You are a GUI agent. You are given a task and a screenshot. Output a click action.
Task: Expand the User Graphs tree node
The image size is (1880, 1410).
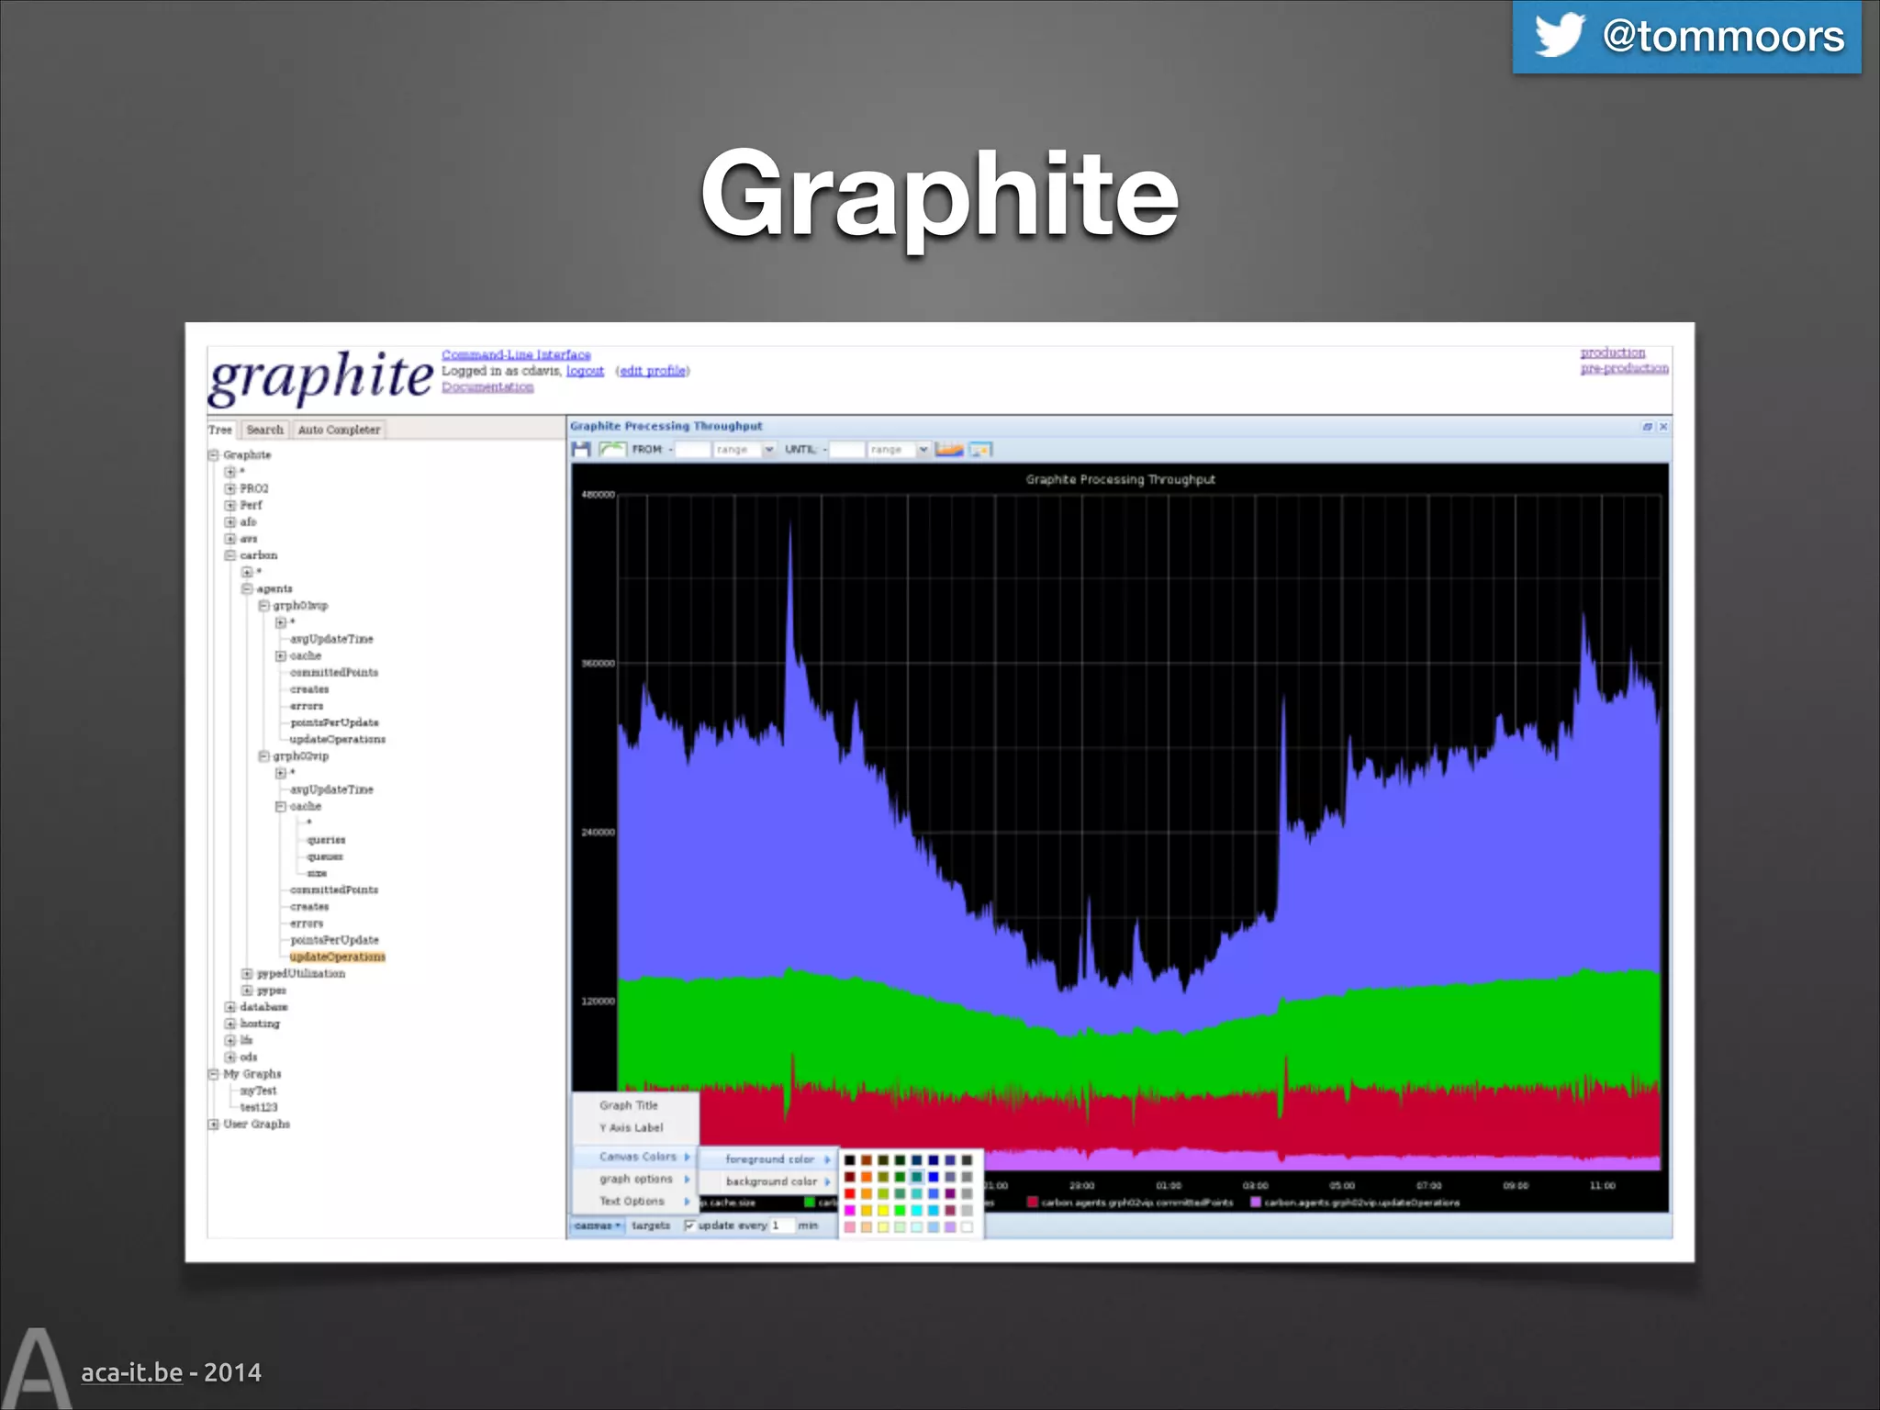pyautogui.click(x=214, y=1124)
